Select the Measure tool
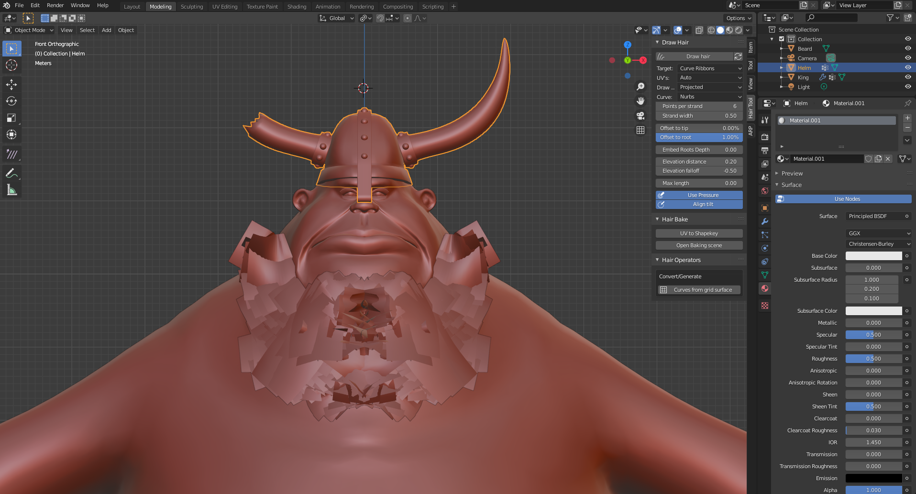This screenshot has width=916, height=494. (11, 190)
